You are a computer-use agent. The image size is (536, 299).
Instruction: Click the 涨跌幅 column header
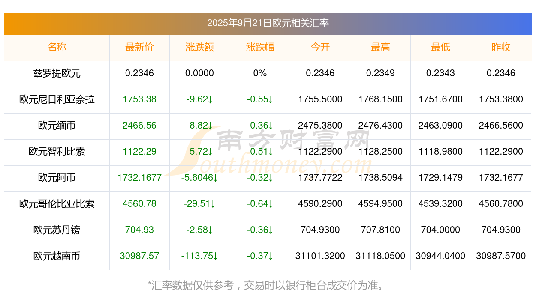pos(260,47)
